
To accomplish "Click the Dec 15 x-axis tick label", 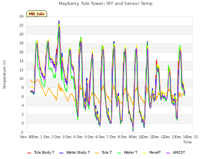I will [192, 137].
